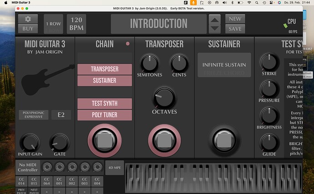The height and width of the screenshot is (194, 314).
Task: Open the CC 014 assignment
Action: point(21,181)
